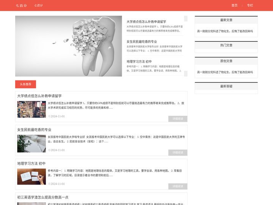Open the 专栏 navigation item
The height and width of the screenshot is (205, 273).
click(250, 5)
